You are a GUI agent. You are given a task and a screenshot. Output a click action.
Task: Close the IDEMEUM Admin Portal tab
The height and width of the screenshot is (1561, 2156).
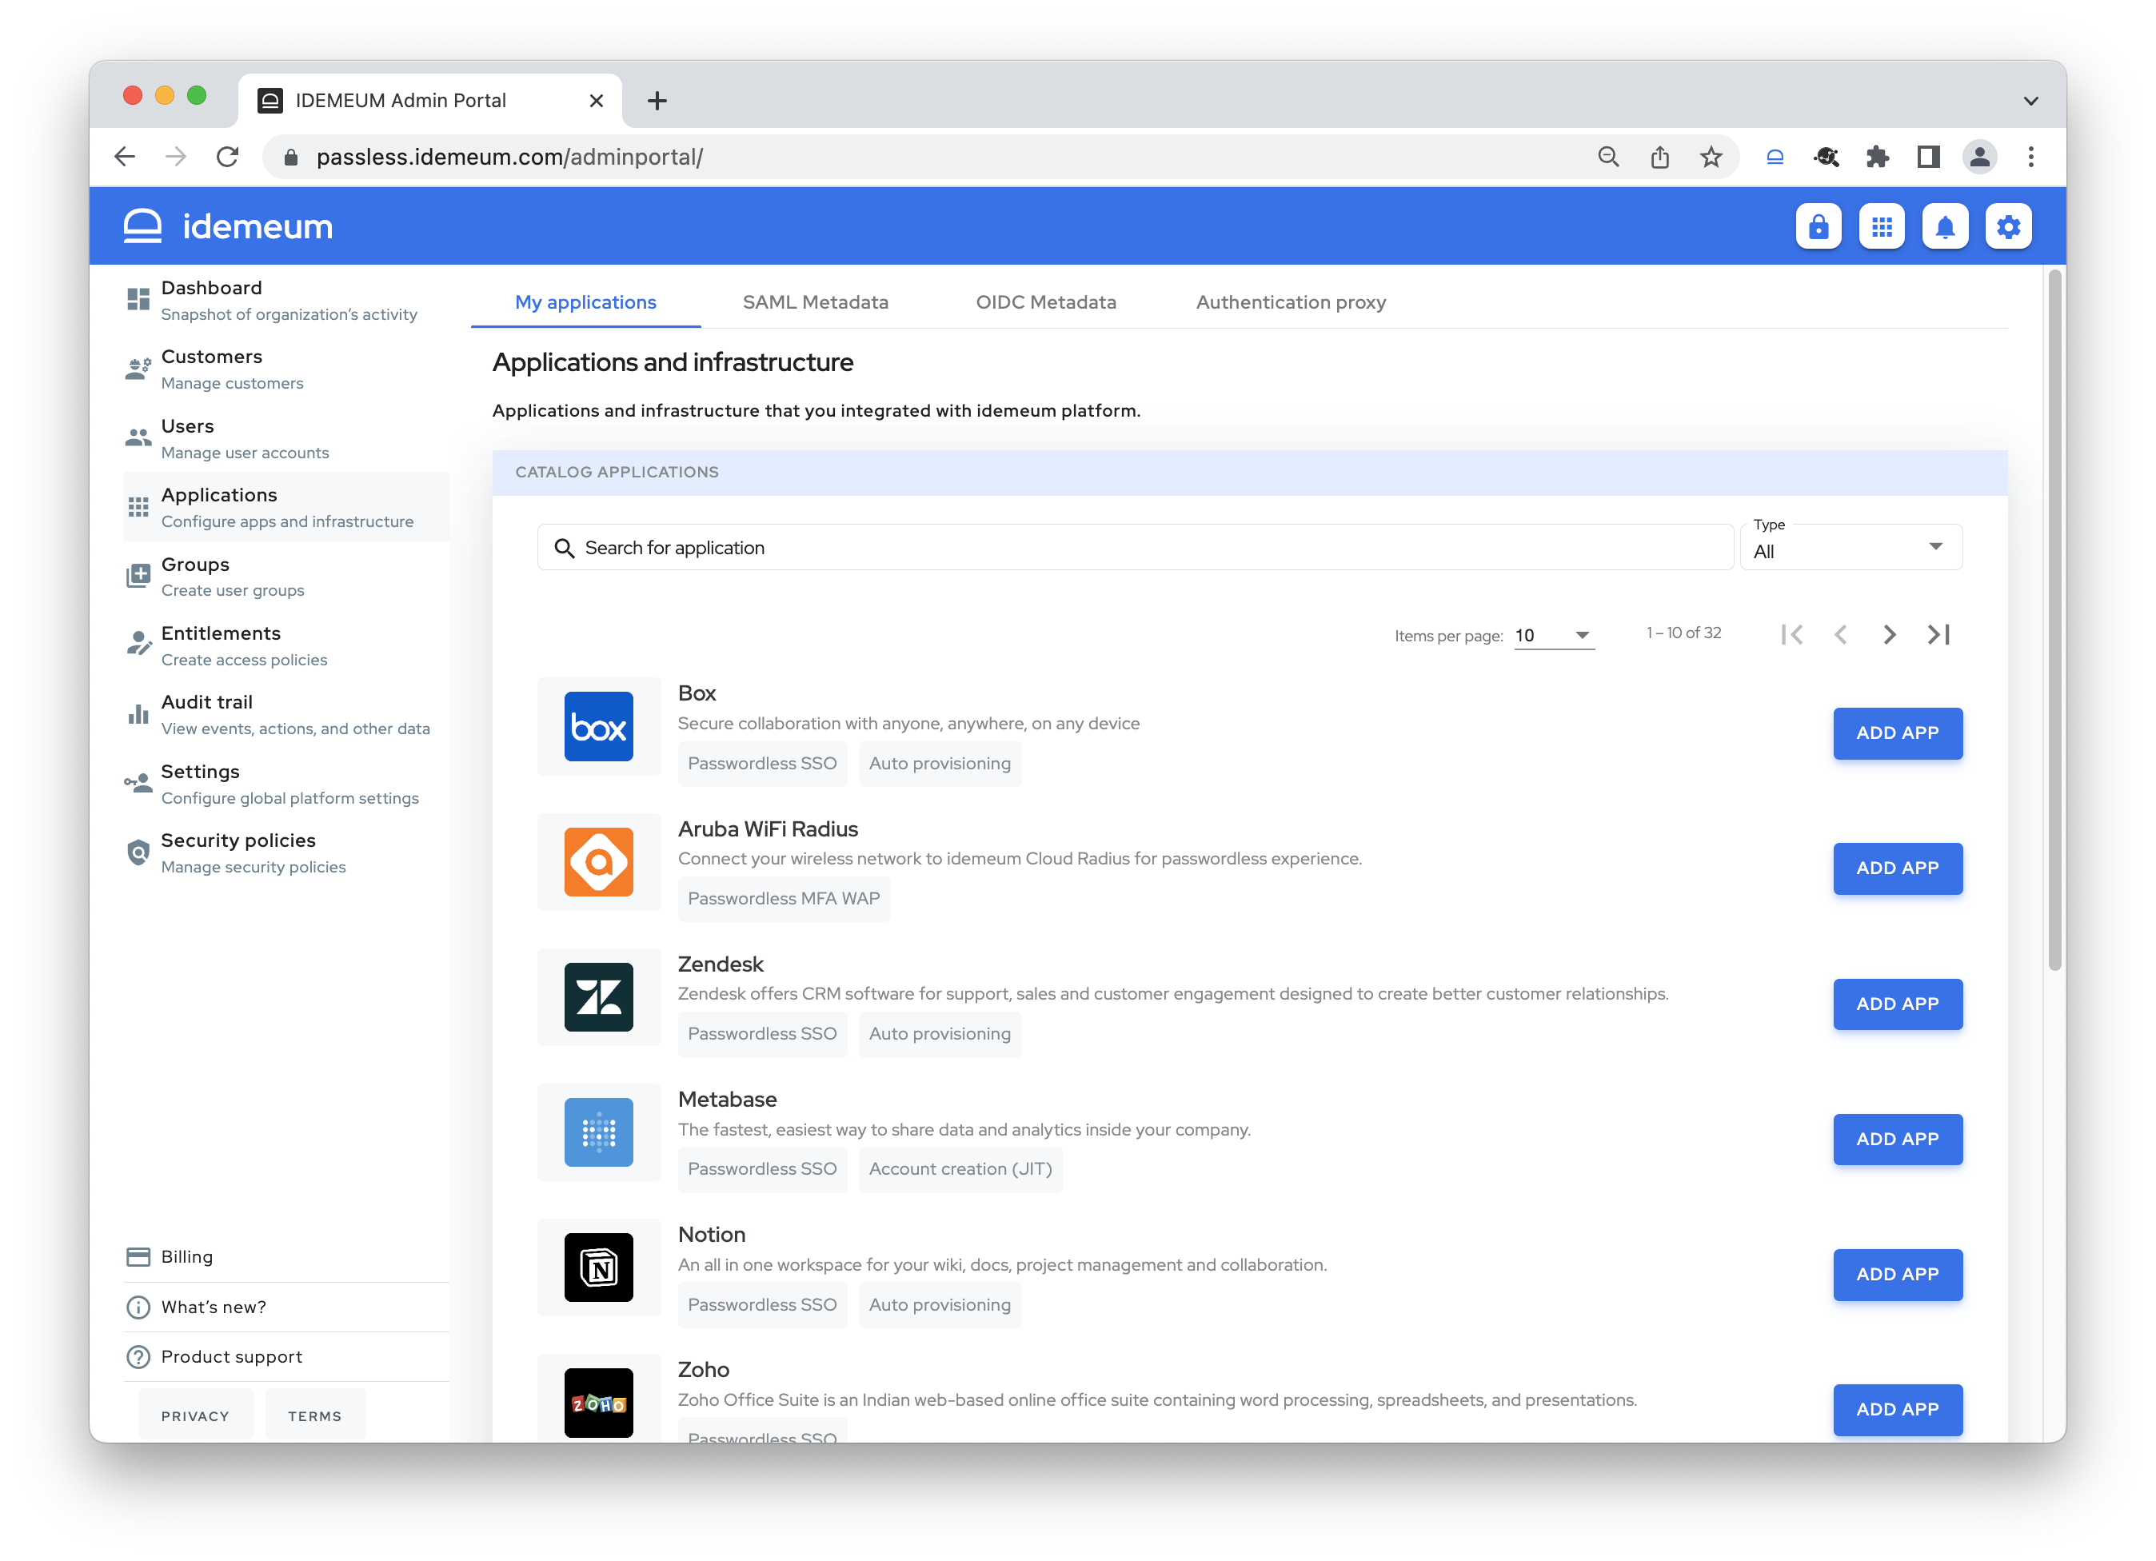pos(596,101)
